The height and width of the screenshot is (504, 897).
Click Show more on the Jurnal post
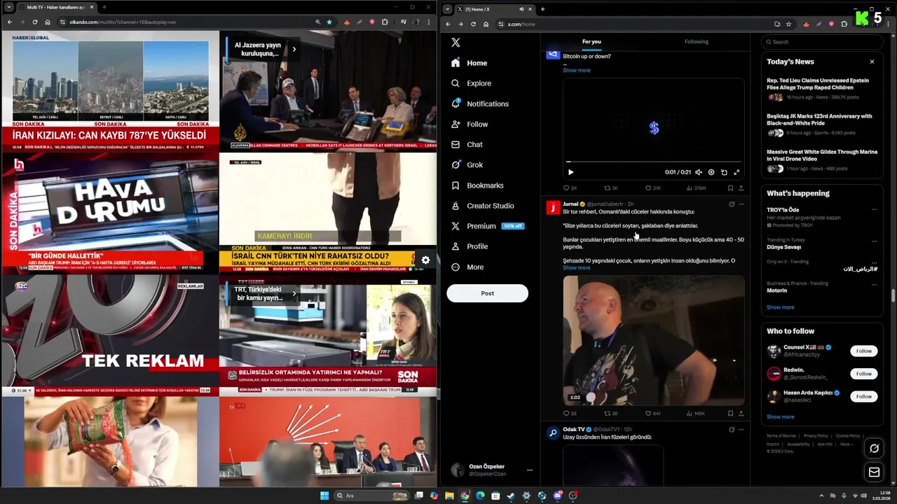[x=576, y=268]
